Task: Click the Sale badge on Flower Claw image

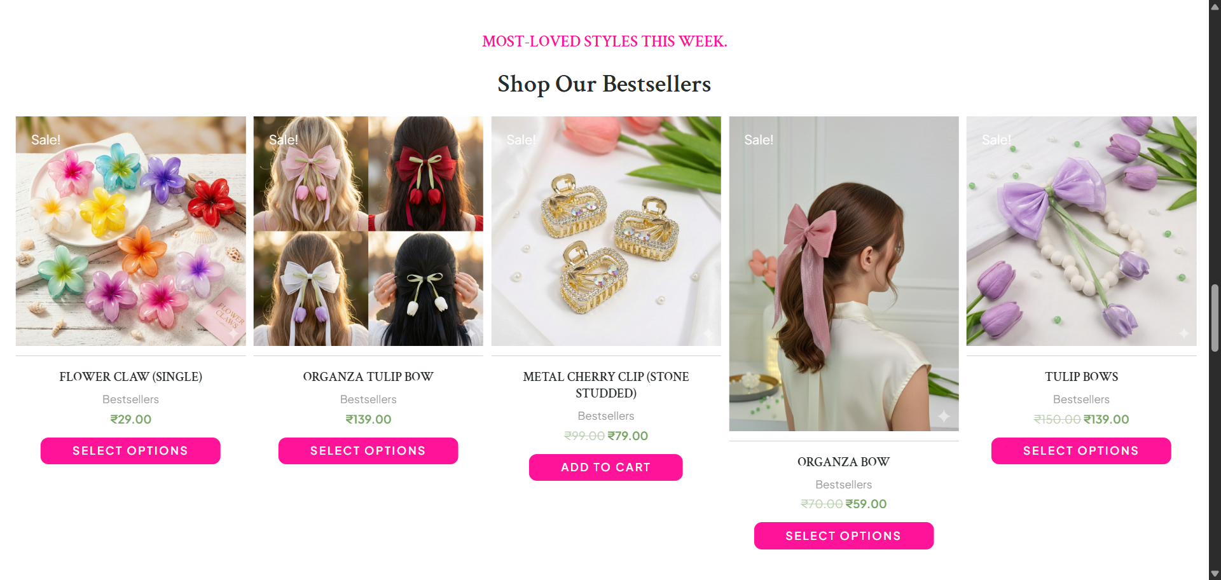Action: pos(46,140)
